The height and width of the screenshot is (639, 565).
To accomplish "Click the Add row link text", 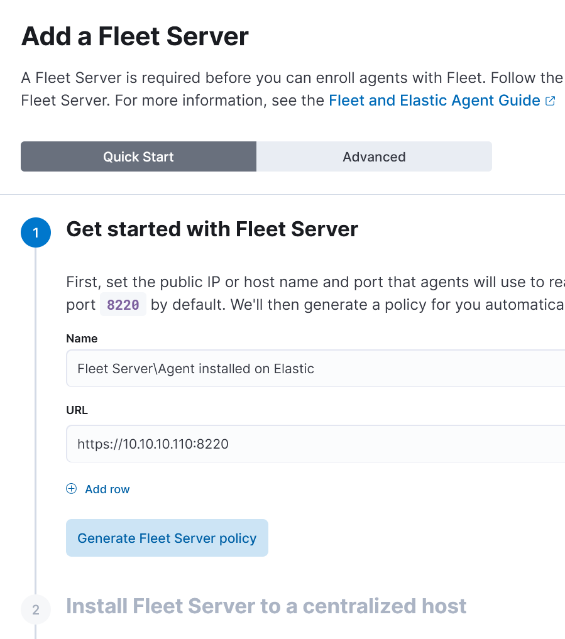I will [x=107, y=489].
